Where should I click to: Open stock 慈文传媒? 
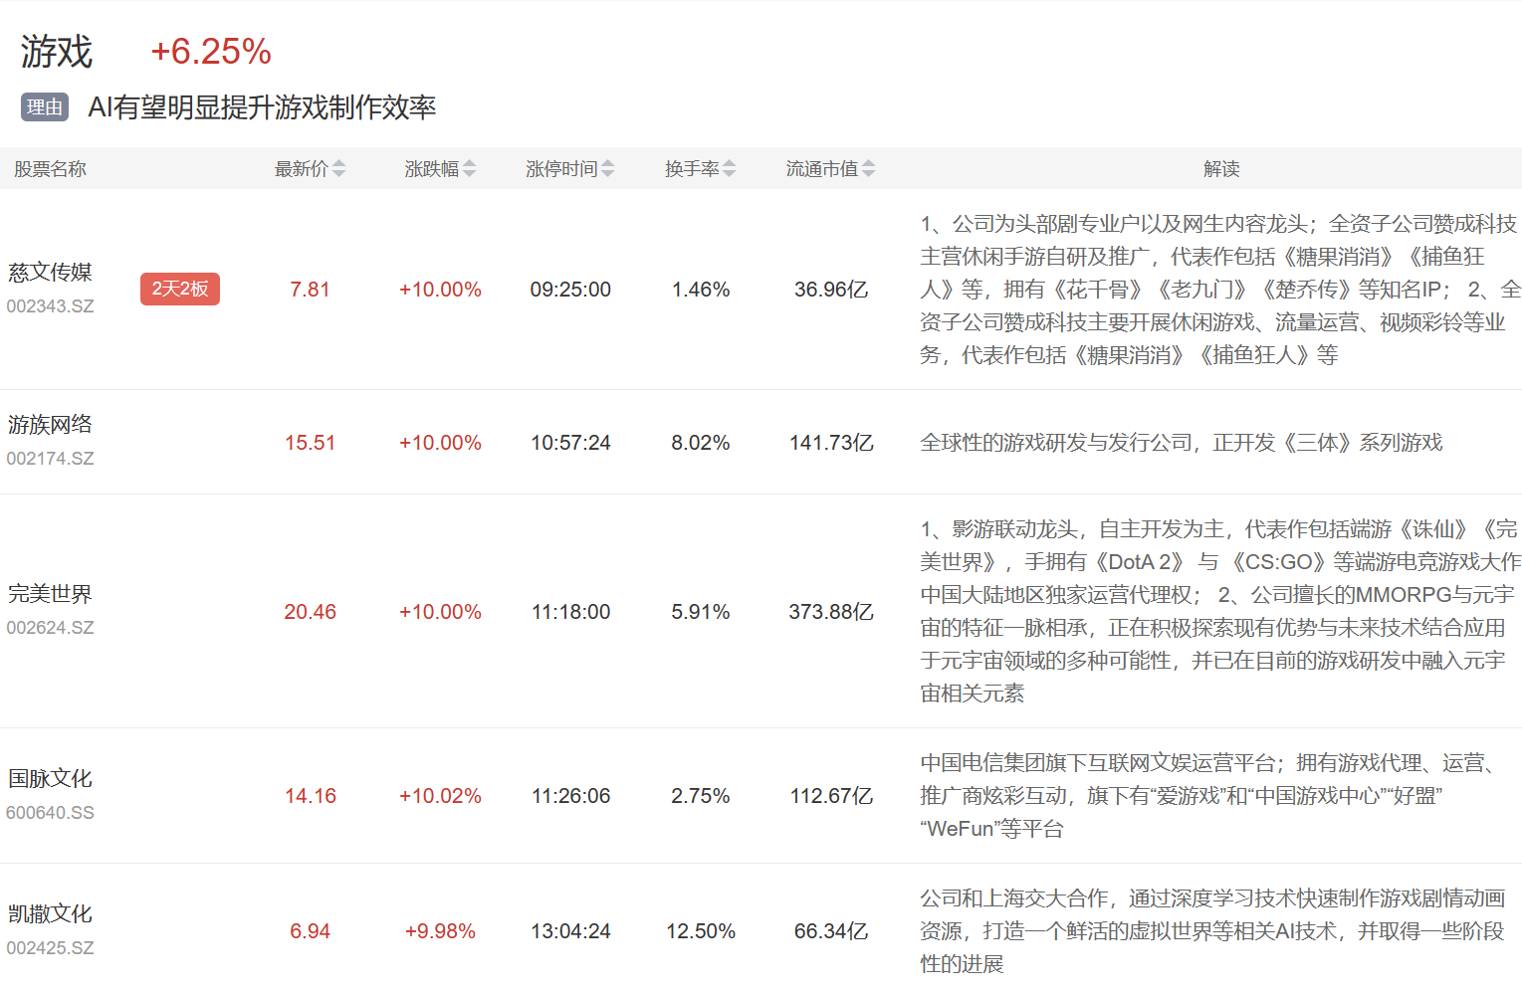coord(50,273)
